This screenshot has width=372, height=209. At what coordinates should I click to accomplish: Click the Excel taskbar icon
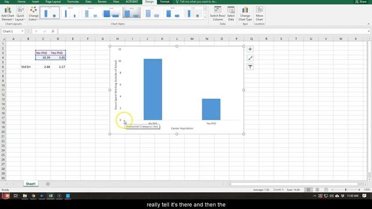click(51, 196)
